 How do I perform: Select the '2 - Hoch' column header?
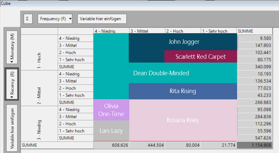[x=183, y=31]
